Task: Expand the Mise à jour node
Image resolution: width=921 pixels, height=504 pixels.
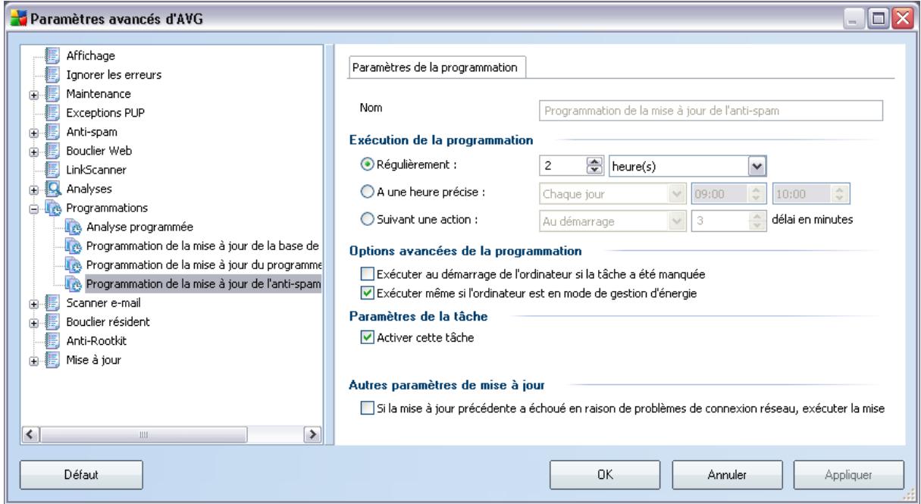Action: 35,360
